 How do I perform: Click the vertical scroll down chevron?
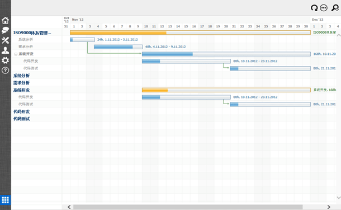point(339,198)
